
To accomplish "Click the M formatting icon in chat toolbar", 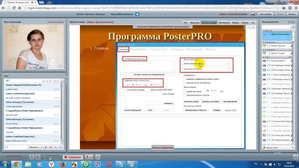I will [x=50, y=147].
